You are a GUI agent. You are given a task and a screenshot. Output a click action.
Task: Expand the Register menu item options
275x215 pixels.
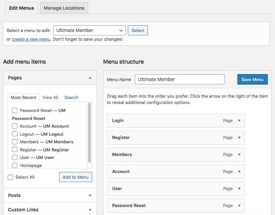tap(239, 138)
